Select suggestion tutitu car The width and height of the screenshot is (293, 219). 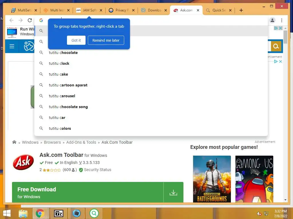(151, 117)
